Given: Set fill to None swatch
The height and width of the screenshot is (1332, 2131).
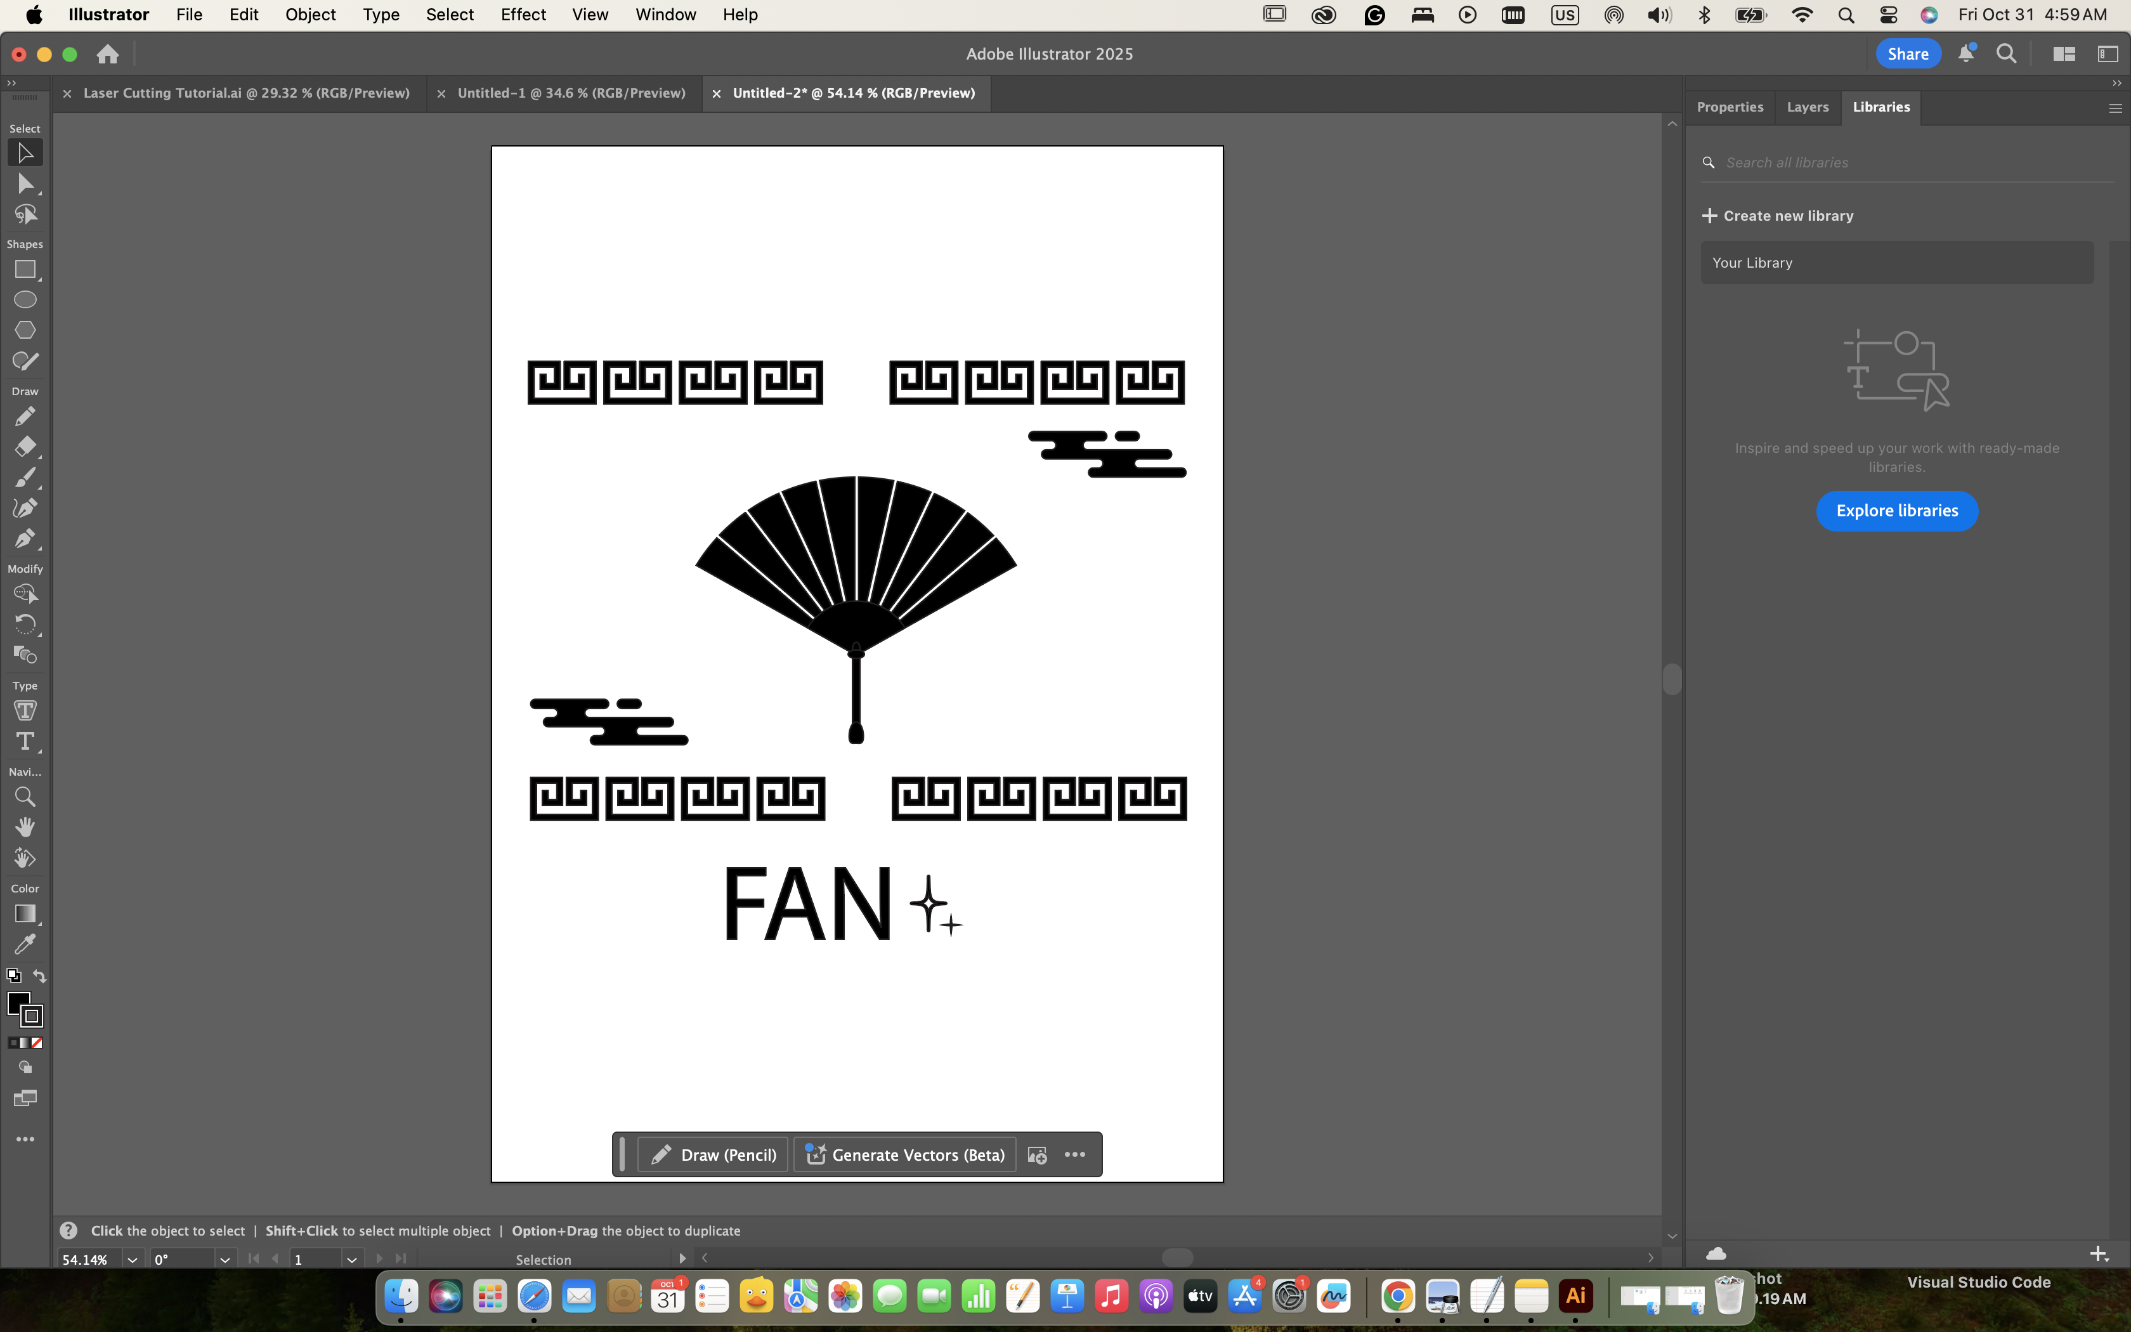Looking at the screenshot, I should (37, 1042).
